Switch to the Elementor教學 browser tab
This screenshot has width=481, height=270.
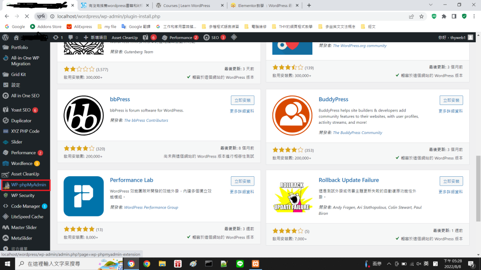coord(264,6)
